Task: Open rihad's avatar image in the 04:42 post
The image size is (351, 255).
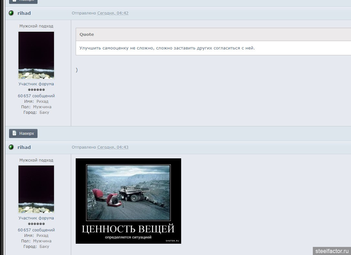Action: click(36, 55)
